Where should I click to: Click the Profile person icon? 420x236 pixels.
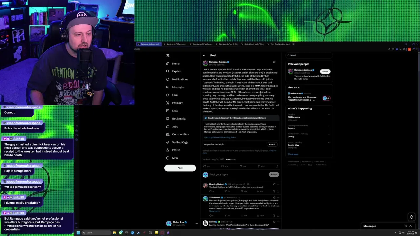(168, 150)
